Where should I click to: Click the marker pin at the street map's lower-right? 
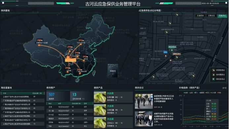[193, 76]
